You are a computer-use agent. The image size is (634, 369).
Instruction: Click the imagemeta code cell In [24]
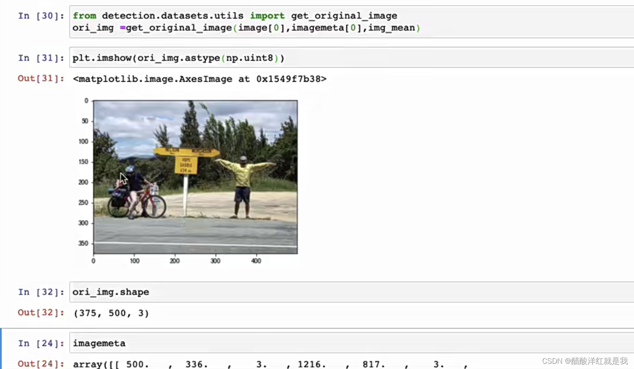coord(352,343)
